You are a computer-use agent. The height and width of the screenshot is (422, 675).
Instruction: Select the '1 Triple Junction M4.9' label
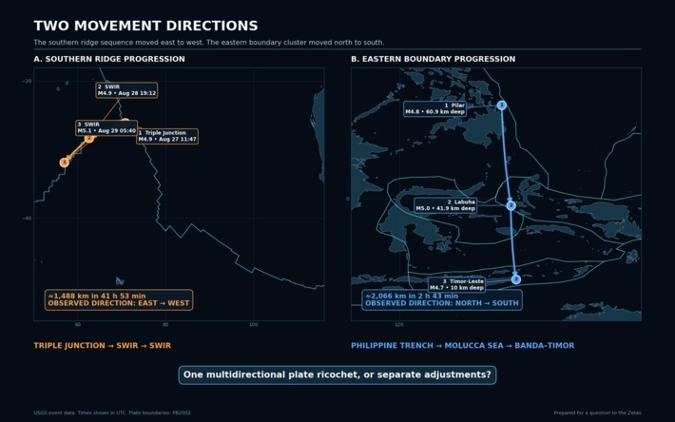click(x=167, y=136)
